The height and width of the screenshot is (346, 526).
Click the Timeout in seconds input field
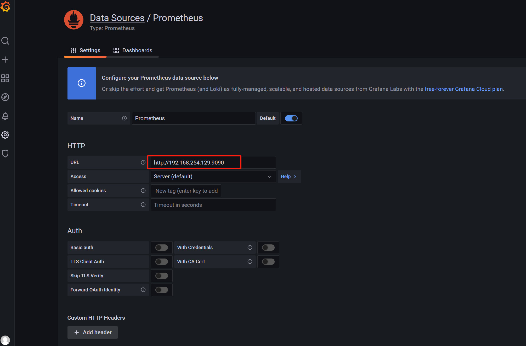pos(213,205)
